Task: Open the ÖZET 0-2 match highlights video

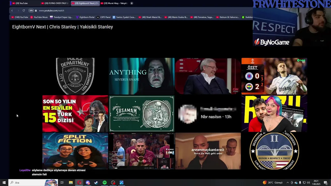Action: pos(274,76)
